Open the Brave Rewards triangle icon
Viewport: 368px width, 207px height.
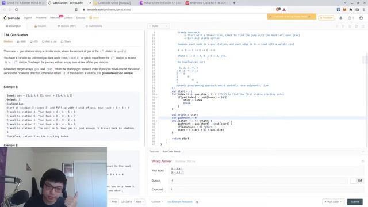pyautogui.click(x=284, y=10)
